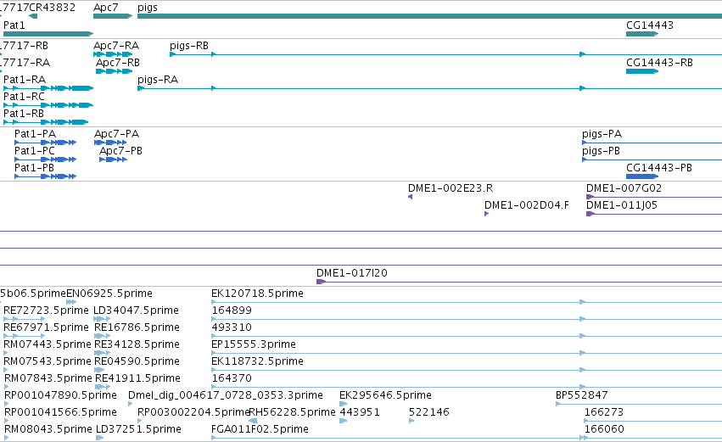Select the RE16786.5prime EST label
722x442 pixels.
click(x=137, y=327)
